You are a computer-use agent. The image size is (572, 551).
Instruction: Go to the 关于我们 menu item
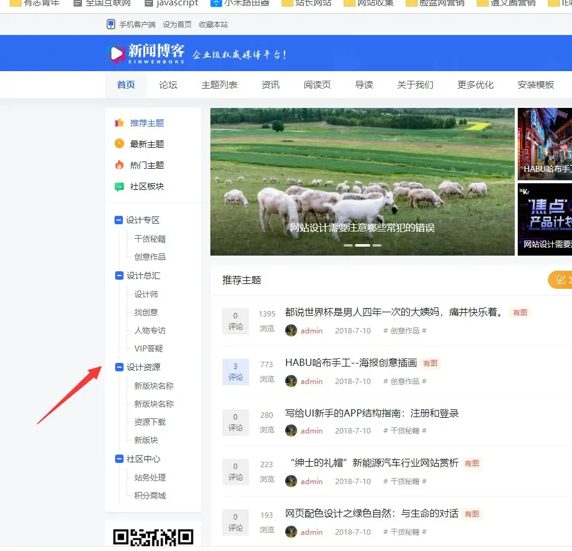[415, 85]
